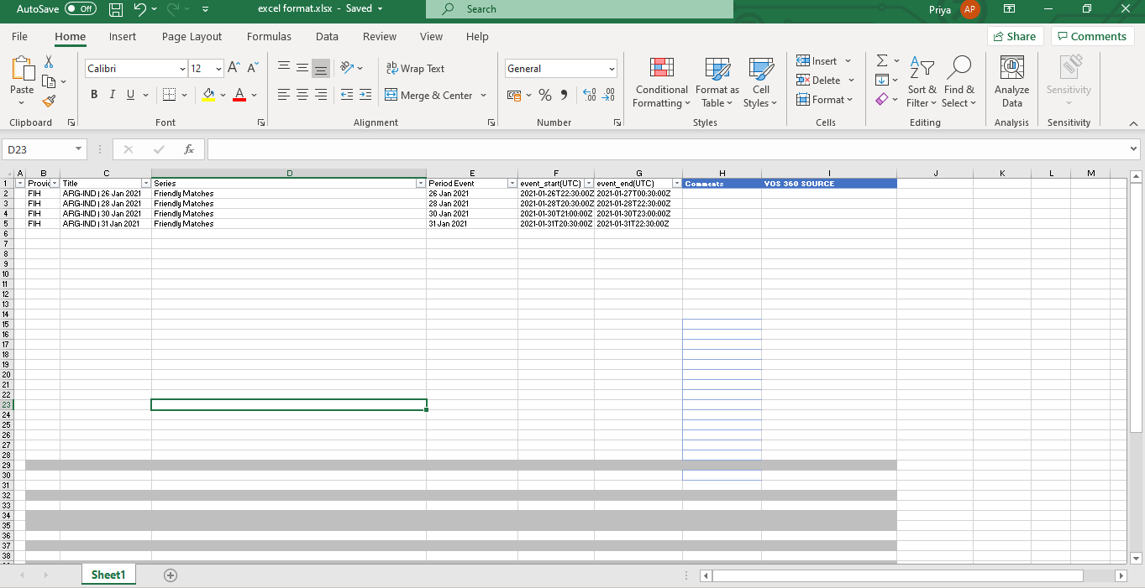Apply Italic formatting
Screen dimensions: 1145x588
pos(111,94)
